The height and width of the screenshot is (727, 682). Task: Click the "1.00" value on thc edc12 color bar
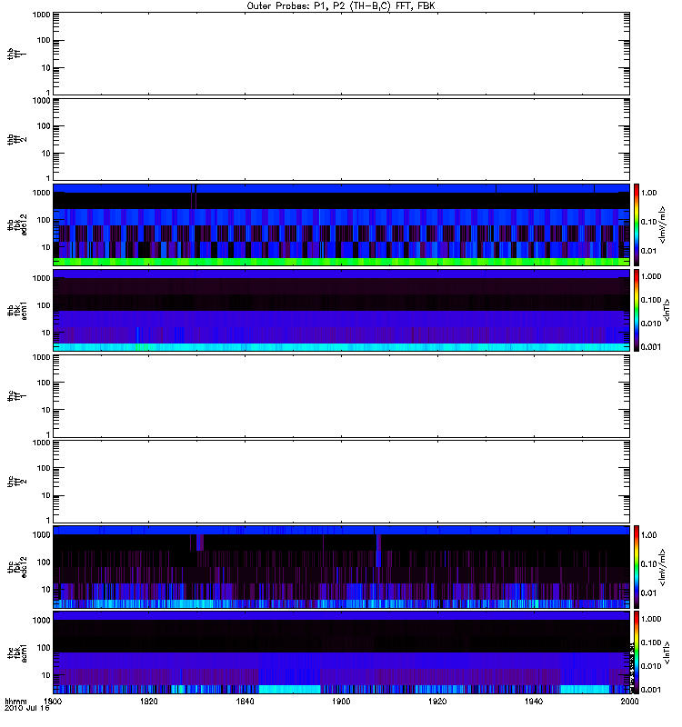pyautogui.click(x=648, y=535)
